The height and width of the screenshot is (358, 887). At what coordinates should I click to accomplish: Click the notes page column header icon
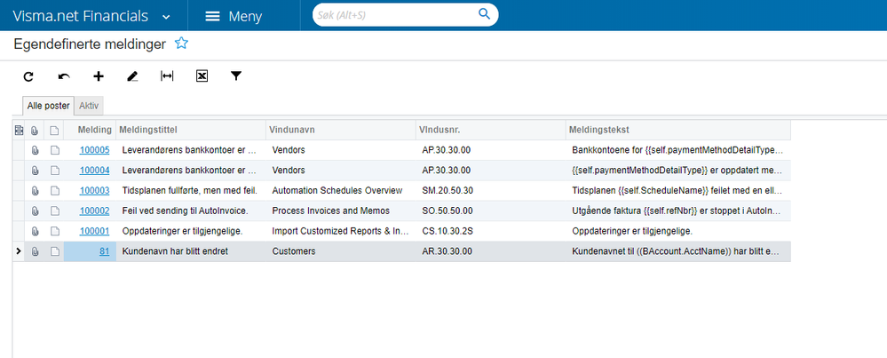pyautogui.click(x=54, y=131)
